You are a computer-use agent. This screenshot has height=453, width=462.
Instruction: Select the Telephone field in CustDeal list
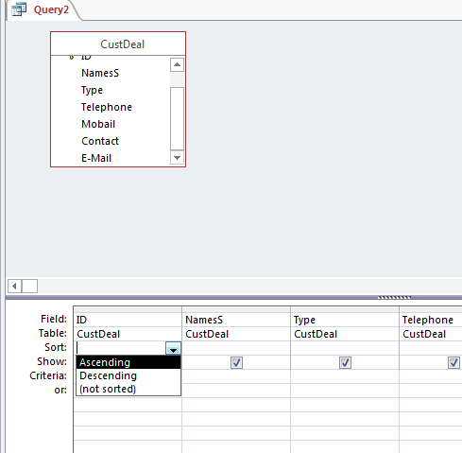107,107
